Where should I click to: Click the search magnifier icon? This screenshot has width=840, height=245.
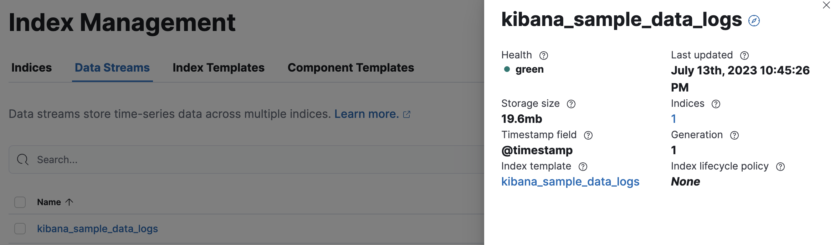point(23,160)
